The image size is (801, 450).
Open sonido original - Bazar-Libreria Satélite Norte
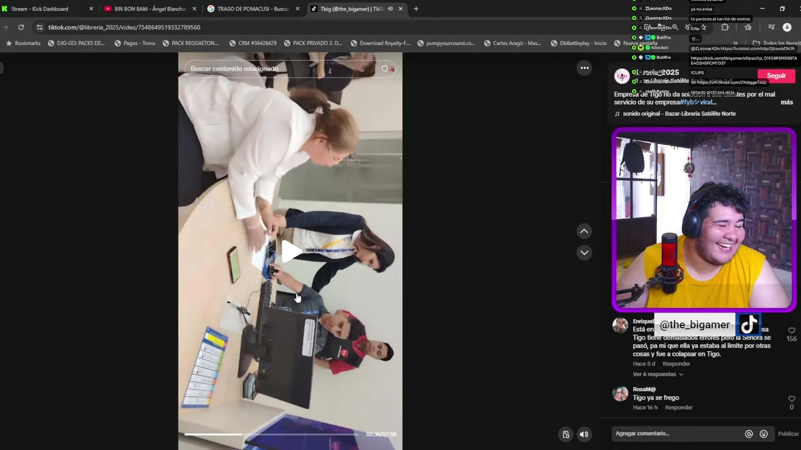pos(679,114)
